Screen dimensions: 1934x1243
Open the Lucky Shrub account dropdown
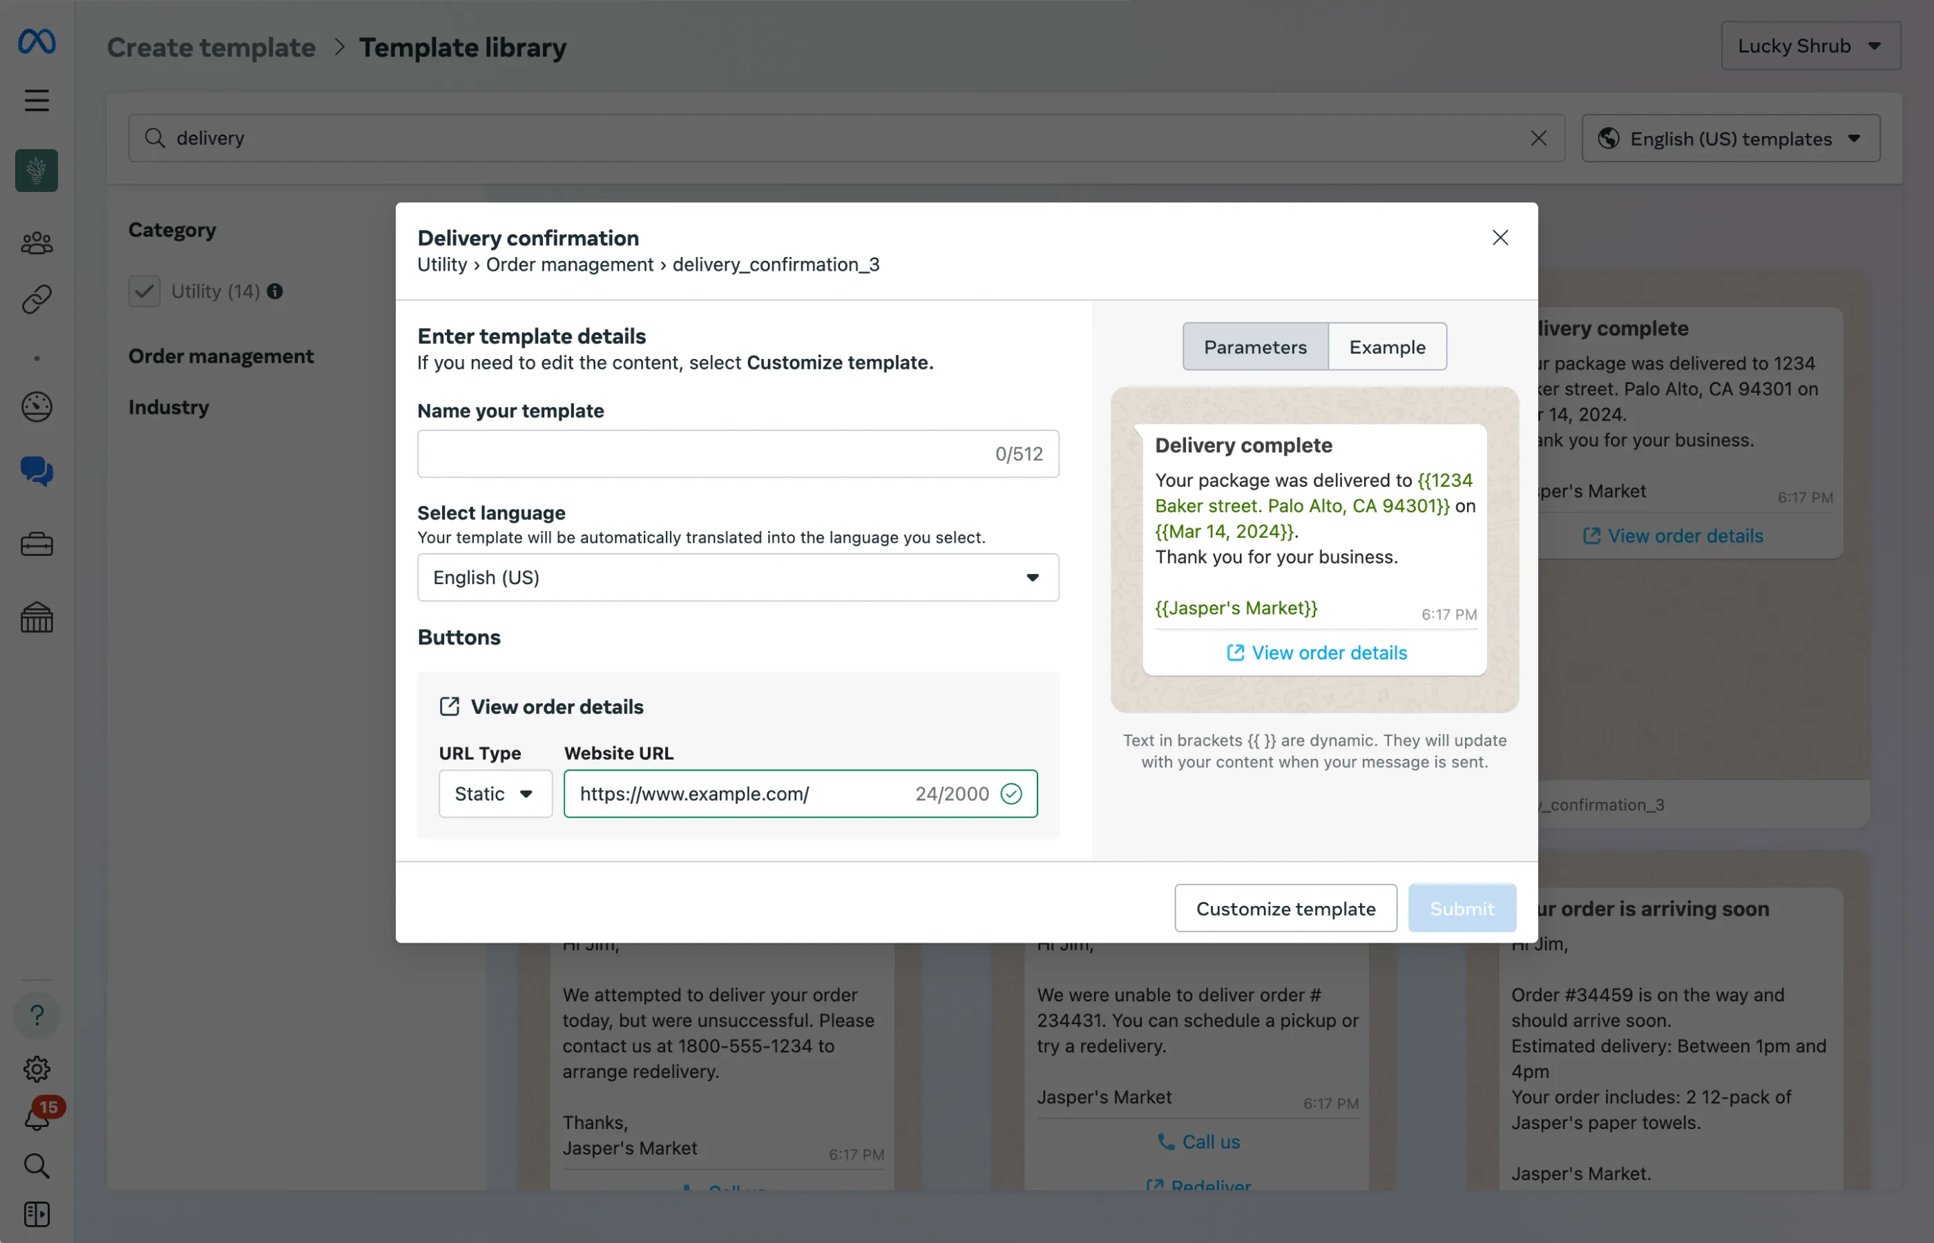1810,46
